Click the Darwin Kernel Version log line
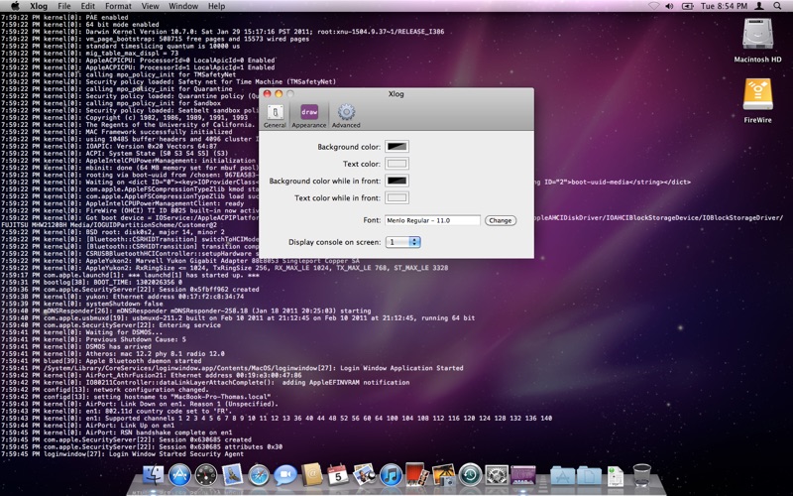Screen dimensions: 793x496 [x=222, y=32]
